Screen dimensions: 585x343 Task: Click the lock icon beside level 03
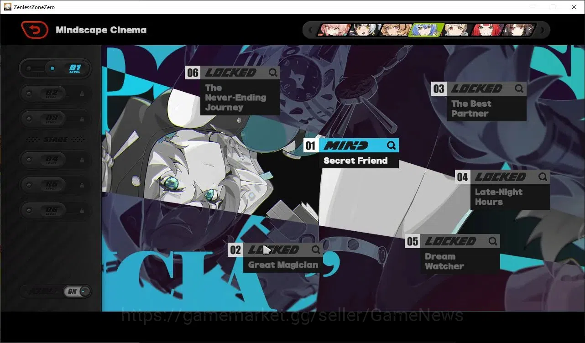coord(82,119)
